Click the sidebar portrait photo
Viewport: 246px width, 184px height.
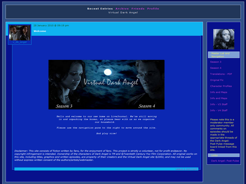tap(223, 39)
